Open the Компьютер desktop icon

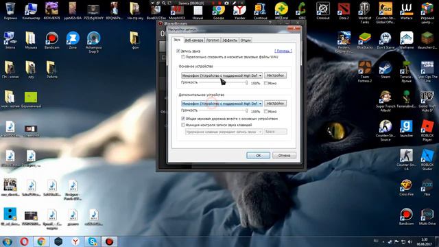[x=31, y=11]
